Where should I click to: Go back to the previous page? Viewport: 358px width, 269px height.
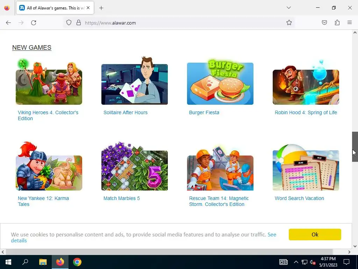[x=8, y=23]
